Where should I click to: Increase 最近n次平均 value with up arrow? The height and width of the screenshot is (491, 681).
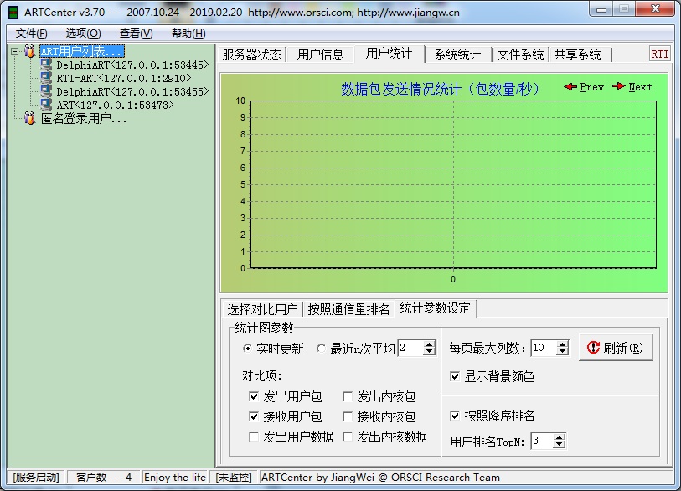click(429, 344)
